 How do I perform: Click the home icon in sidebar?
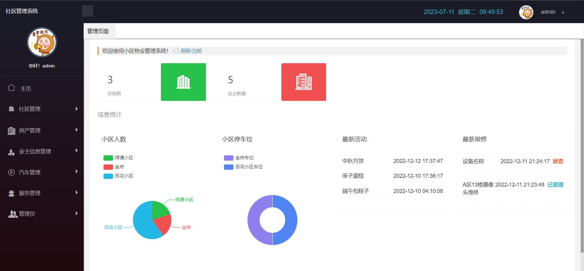click(12, 88)
